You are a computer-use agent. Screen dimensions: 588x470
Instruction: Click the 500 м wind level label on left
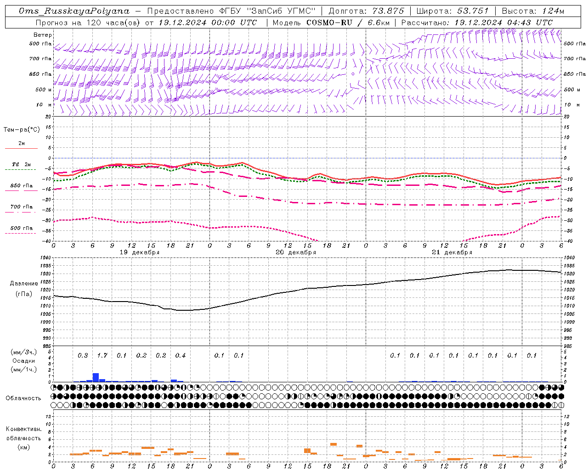[44, 90]
